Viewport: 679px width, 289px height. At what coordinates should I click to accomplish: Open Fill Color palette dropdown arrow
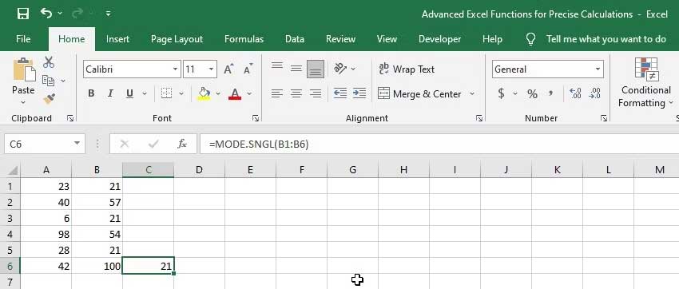[x=218, y=93]
